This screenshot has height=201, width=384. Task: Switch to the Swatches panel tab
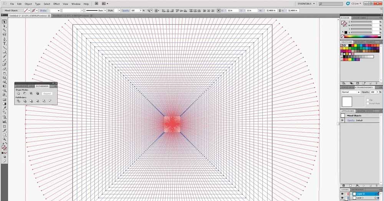coord(346,42)
